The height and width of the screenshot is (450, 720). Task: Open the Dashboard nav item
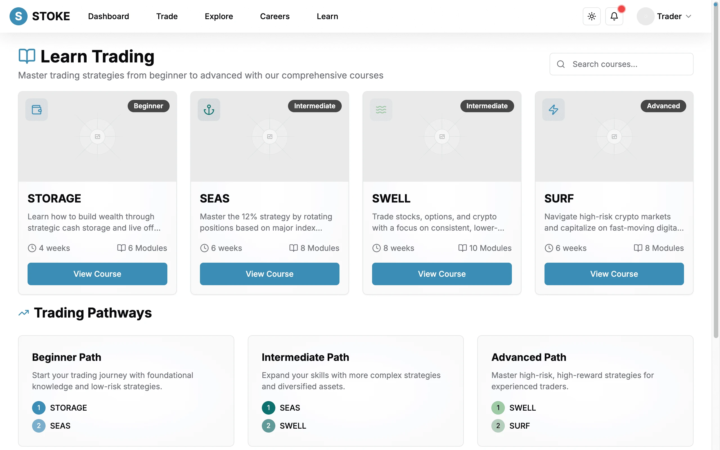pos(109,16)
